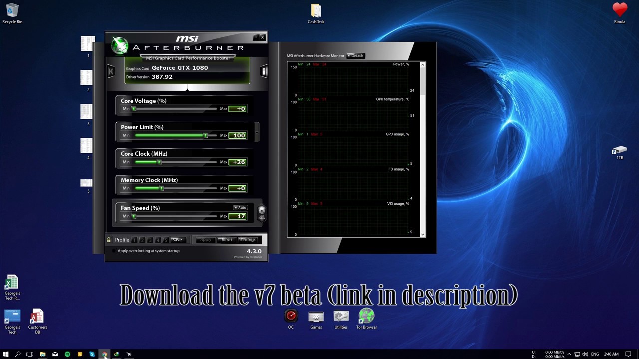
Task: Open the CashDesk folder on desktop
Action: [316, 14]
